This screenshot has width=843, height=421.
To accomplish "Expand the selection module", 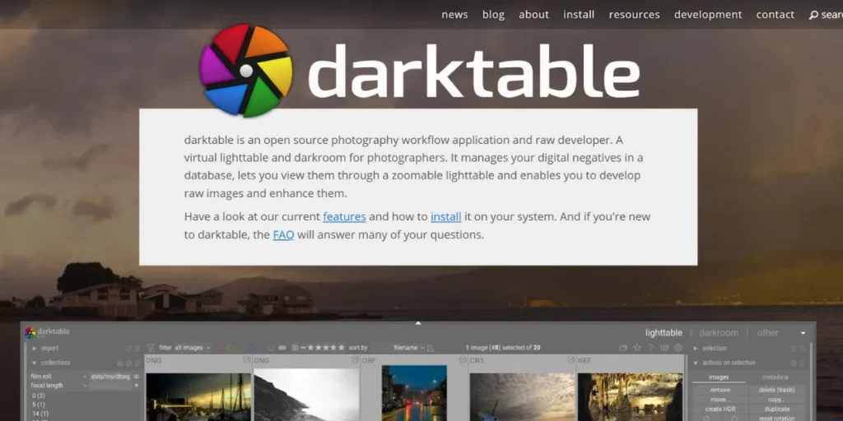I will click(695, 348).
